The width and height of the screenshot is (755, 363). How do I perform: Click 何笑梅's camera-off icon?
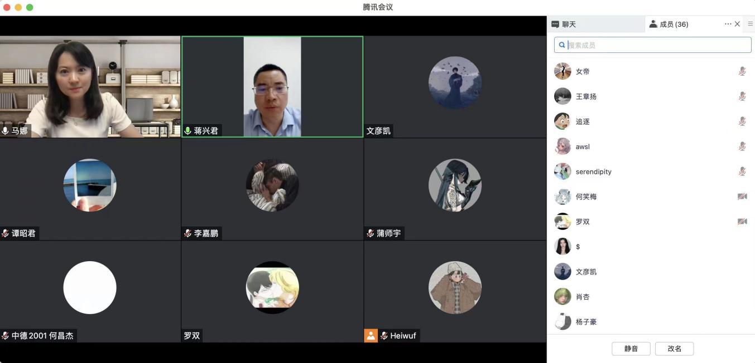point(742,197)
